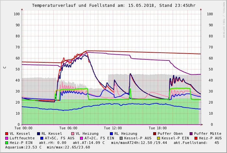Click the purple Puffer Mitte legend swatch

pos(191,134)
